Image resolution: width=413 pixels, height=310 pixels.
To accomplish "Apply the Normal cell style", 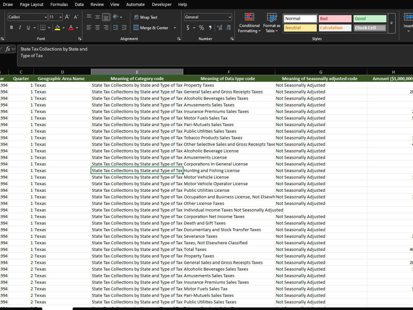I will [x=300, y=19].
